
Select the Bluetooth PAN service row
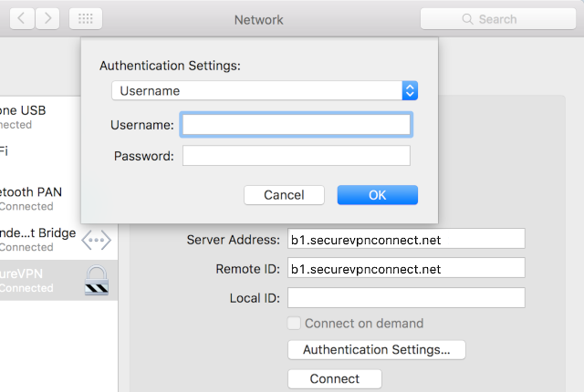40,198
